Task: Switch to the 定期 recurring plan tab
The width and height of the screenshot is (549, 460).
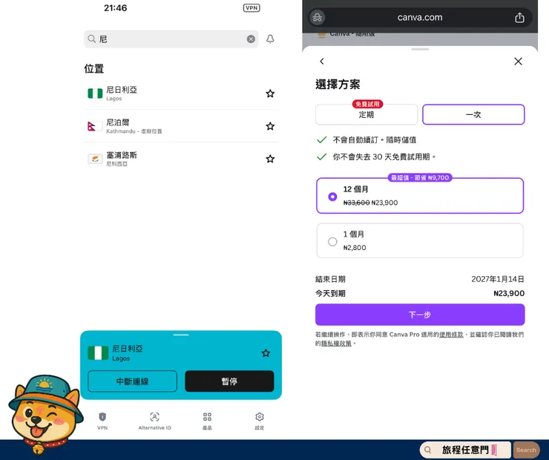Action: click(366, 114)
